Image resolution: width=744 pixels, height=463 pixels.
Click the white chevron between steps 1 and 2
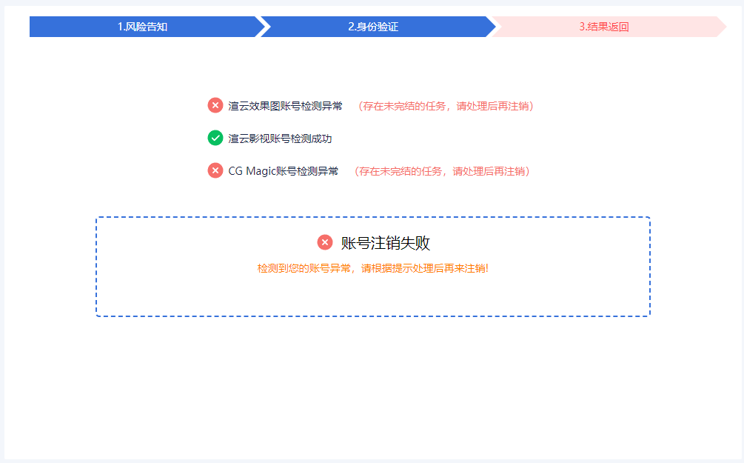(261, 27)
